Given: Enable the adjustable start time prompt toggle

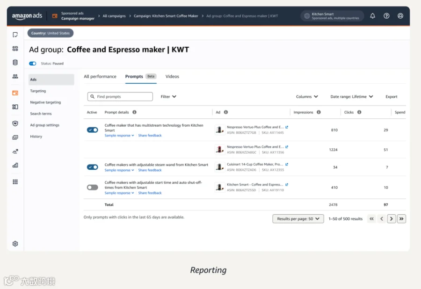Looking at the screenshot, I should coord(92,188).
